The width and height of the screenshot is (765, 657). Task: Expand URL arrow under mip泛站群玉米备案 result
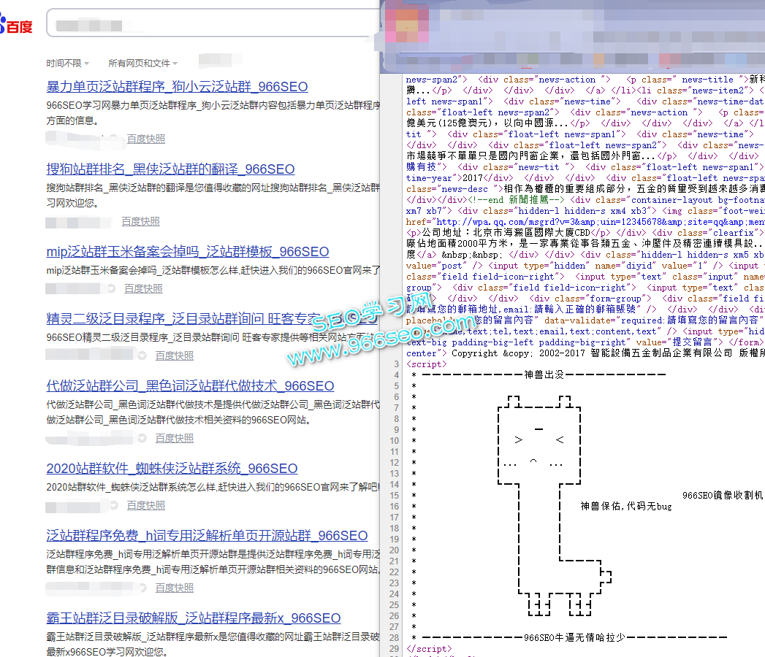point(112,288)
